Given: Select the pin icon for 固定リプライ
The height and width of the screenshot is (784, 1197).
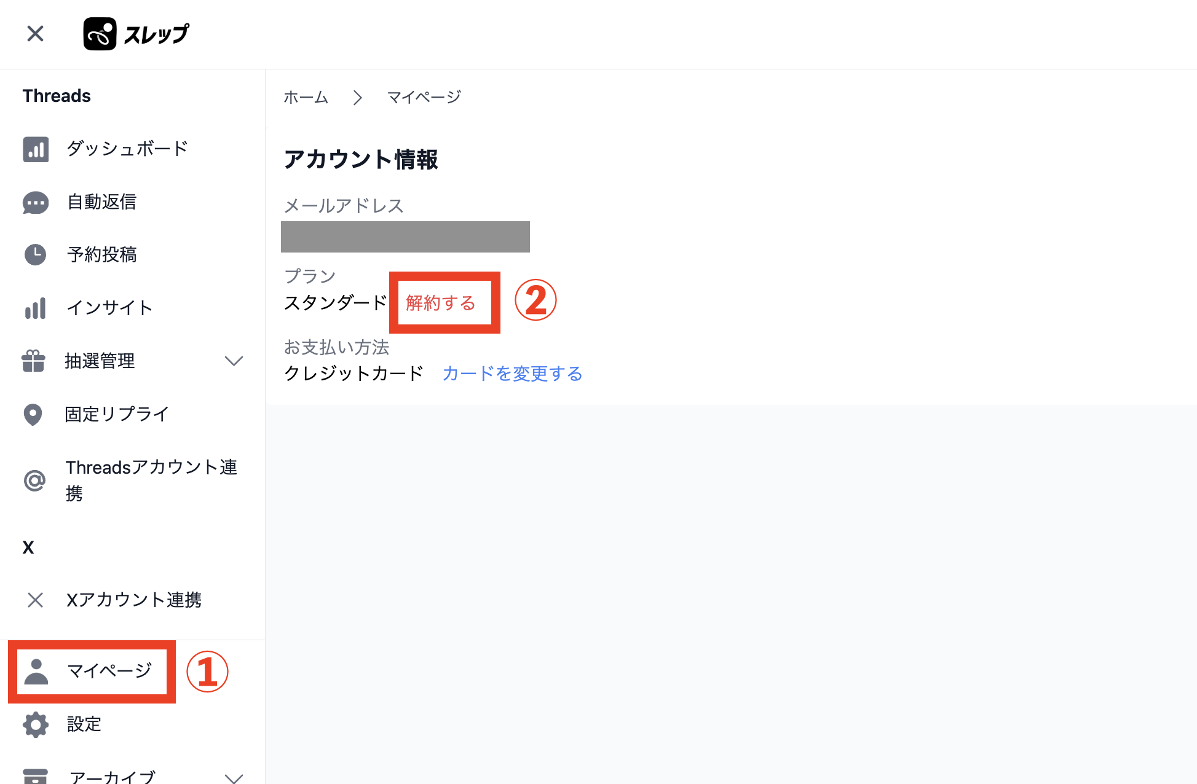Looking at the screenshot, I should 34,415.
